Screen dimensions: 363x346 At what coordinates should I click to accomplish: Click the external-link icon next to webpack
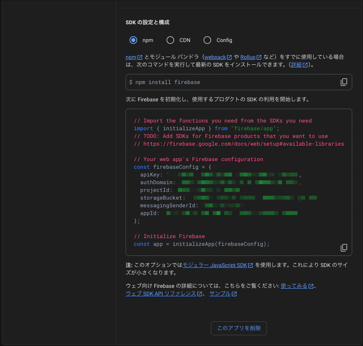click(229, 57)
